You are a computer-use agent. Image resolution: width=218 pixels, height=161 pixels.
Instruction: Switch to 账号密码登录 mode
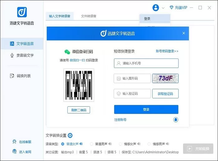pyautogui.click(x=167, y=51)
